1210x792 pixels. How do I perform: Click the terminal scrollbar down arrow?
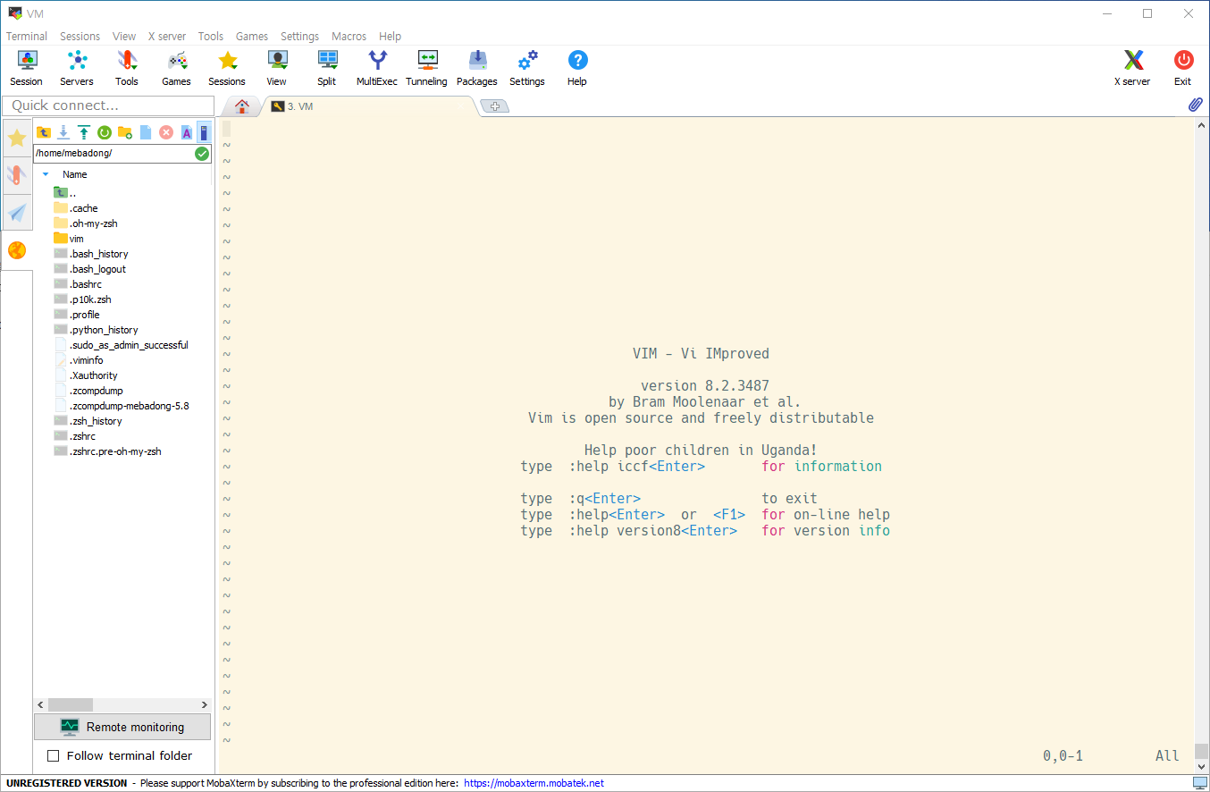(x=1202, y=766)
